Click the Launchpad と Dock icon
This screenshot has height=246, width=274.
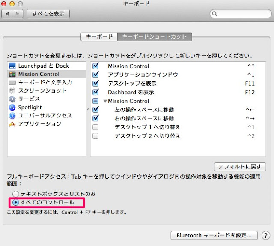coord(12,66)
